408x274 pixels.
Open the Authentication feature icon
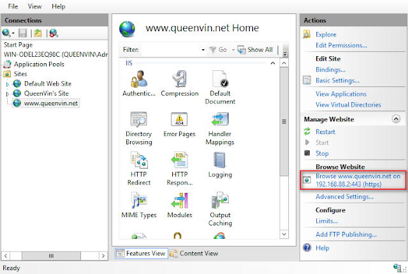click(139, 79)
